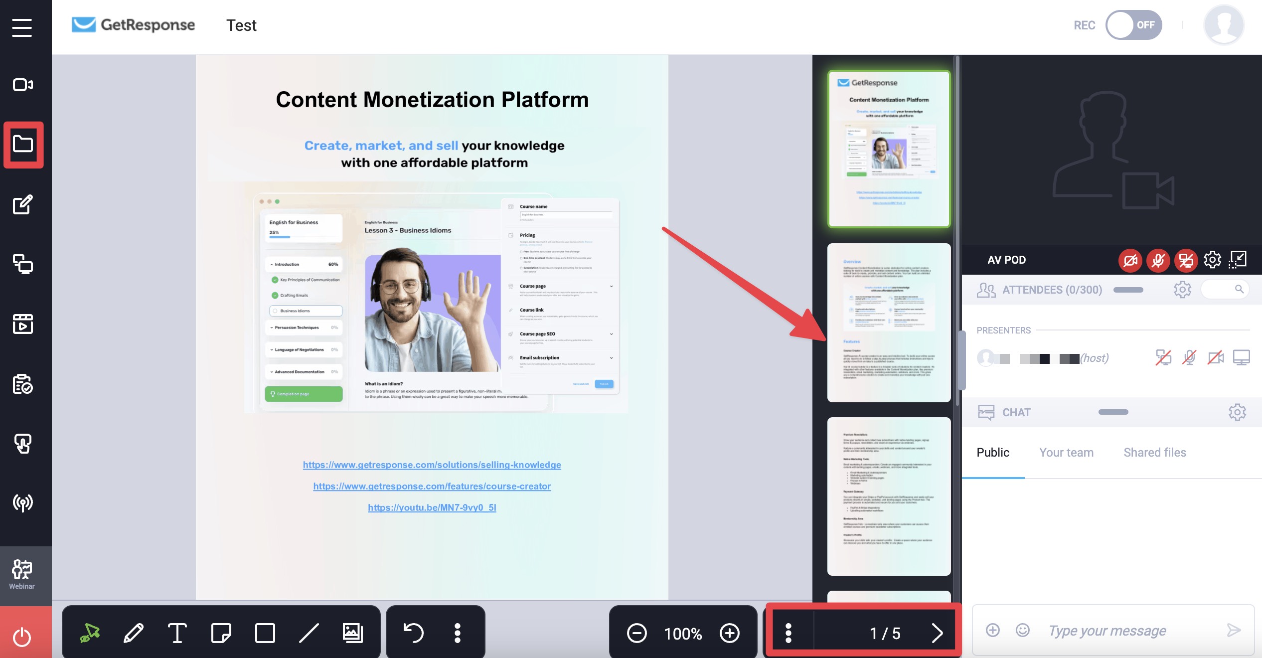Open the camera/AV pod sidebar icon
The height and width of the screenshot is (658, 1262).
[x=22, y=85]
